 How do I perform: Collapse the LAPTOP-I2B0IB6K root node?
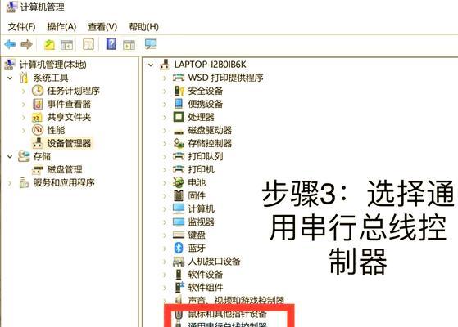coord(151,65)
